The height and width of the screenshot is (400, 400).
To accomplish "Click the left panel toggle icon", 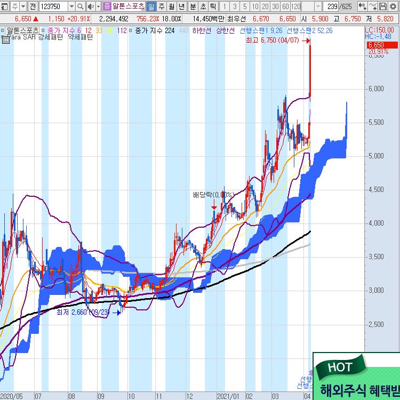I will [x=4, y=6].
